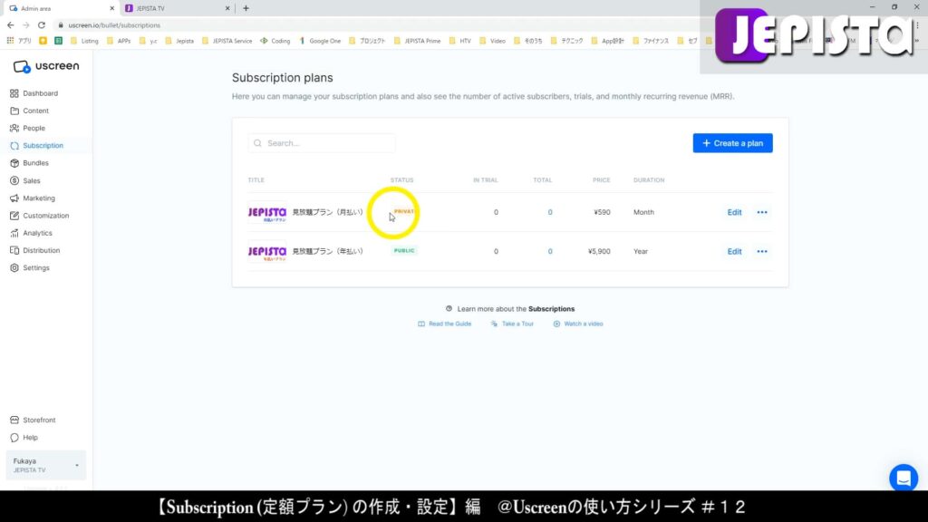928x522 pixels.
Task: Open more options for the Year plan
Action: tap(761, 252)
